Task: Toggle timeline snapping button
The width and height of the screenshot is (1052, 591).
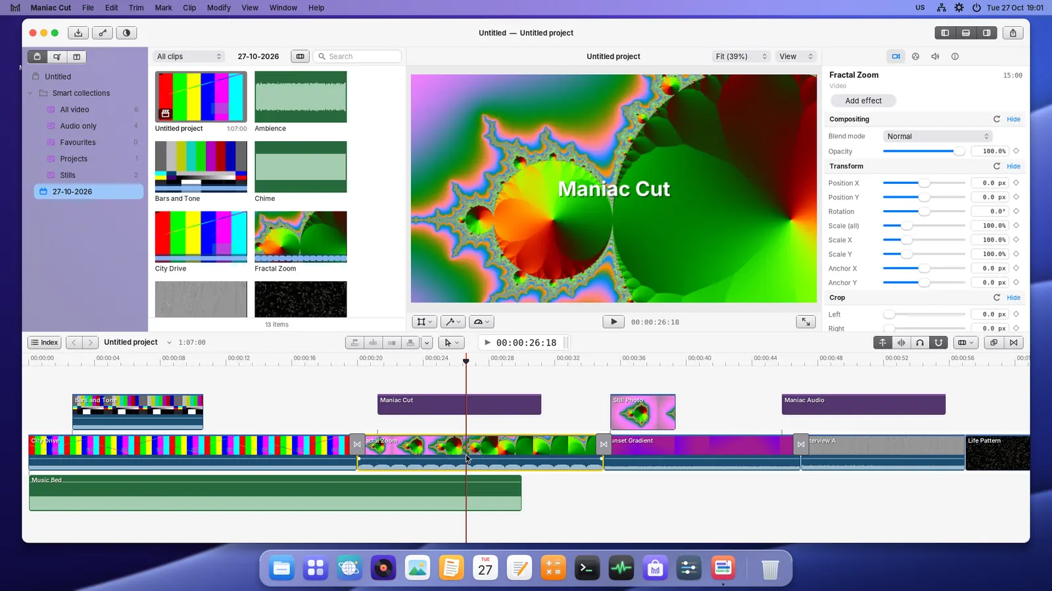Action: (938, 342)
